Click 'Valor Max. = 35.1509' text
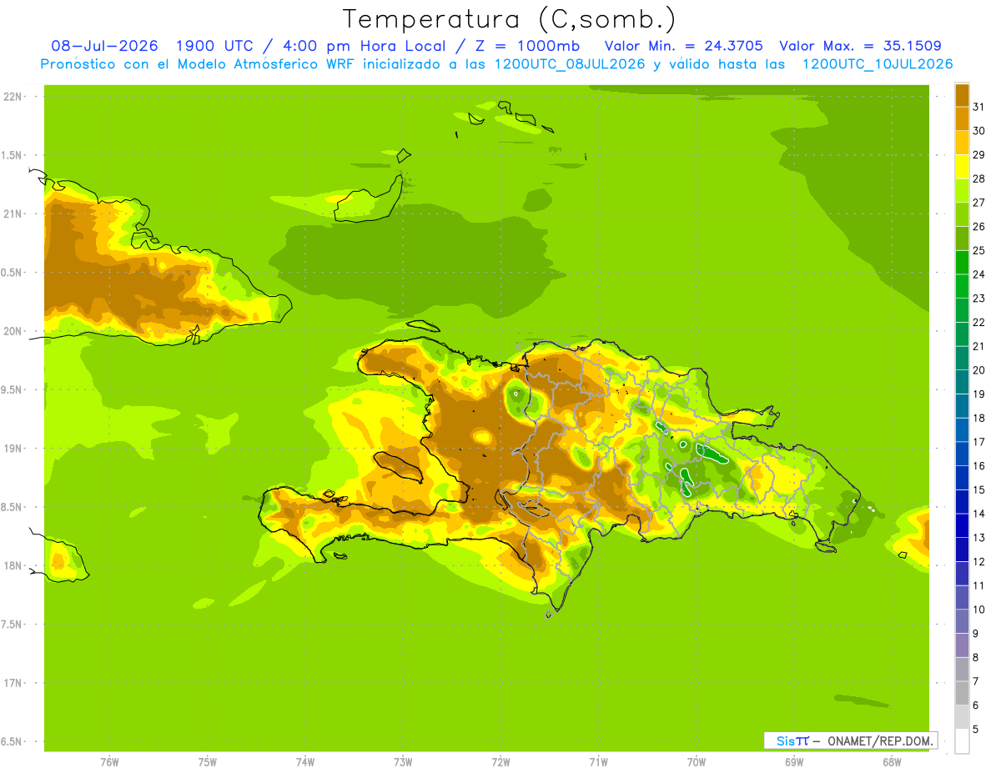The width and height of the screenshot is (1001, 773). coord(861,46)
